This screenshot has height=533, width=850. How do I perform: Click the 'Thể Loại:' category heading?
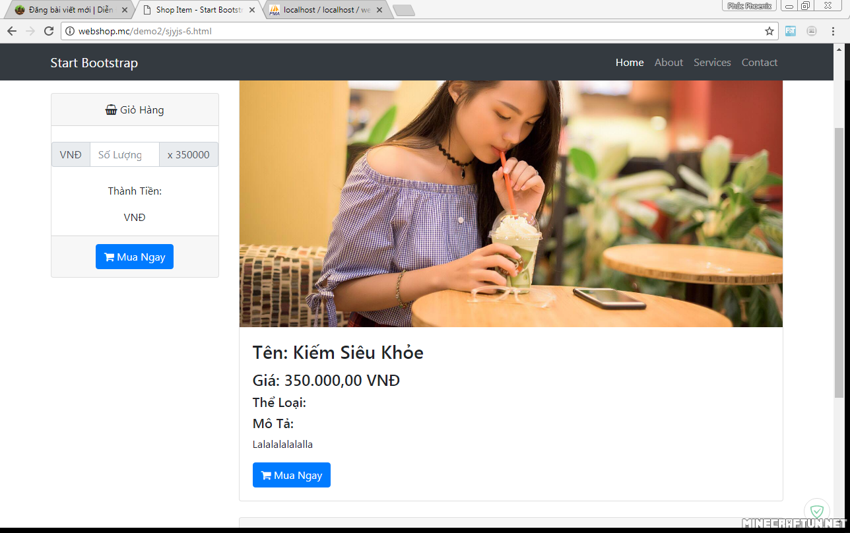tap(279, 402)
